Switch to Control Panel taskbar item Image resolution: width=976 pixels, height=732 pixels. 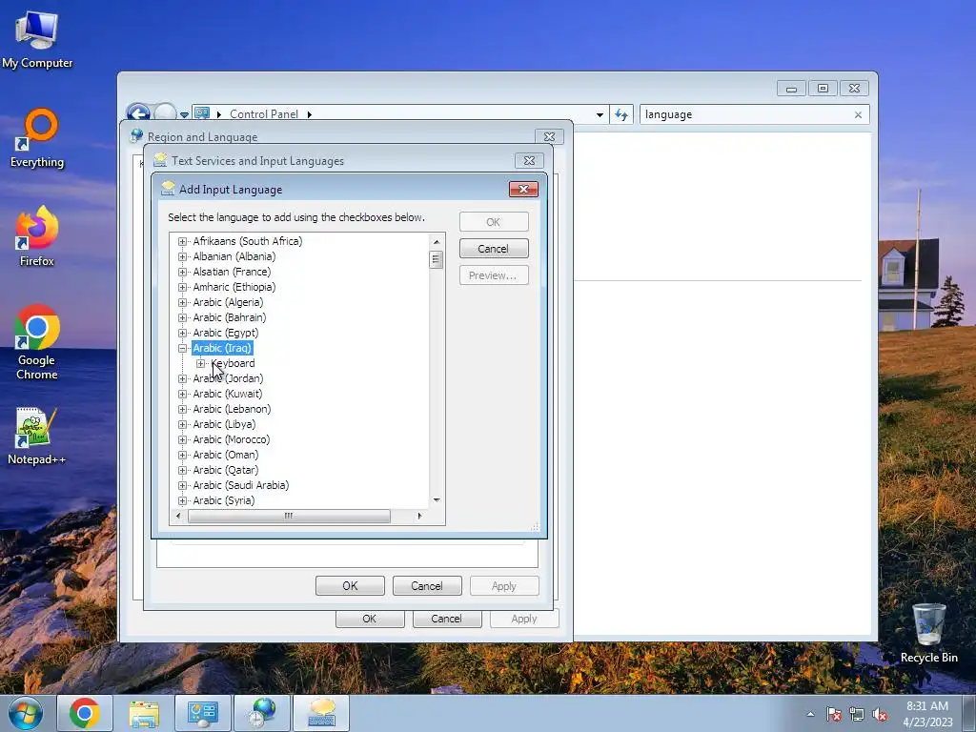203,713
